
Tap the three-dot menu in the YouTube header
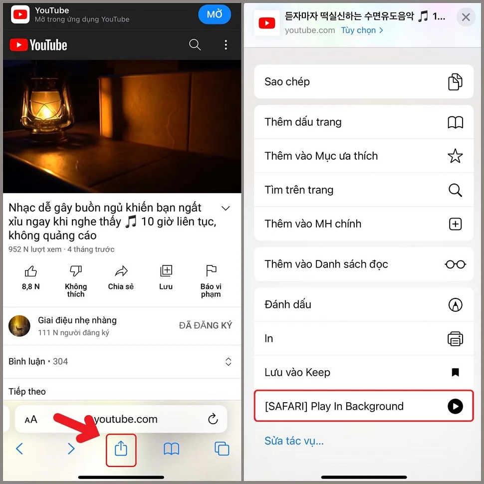point(226,45)
